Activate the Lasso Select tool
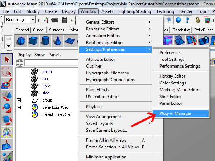This screenshot has width=215, height=161. [7, 72]
